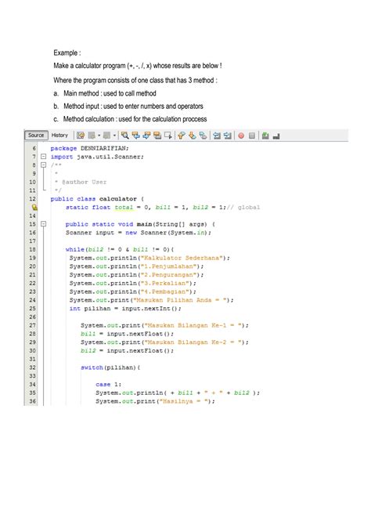Open the Back history dropdown arrow
This screenshot has width=371, height=525.
[99, 136]
